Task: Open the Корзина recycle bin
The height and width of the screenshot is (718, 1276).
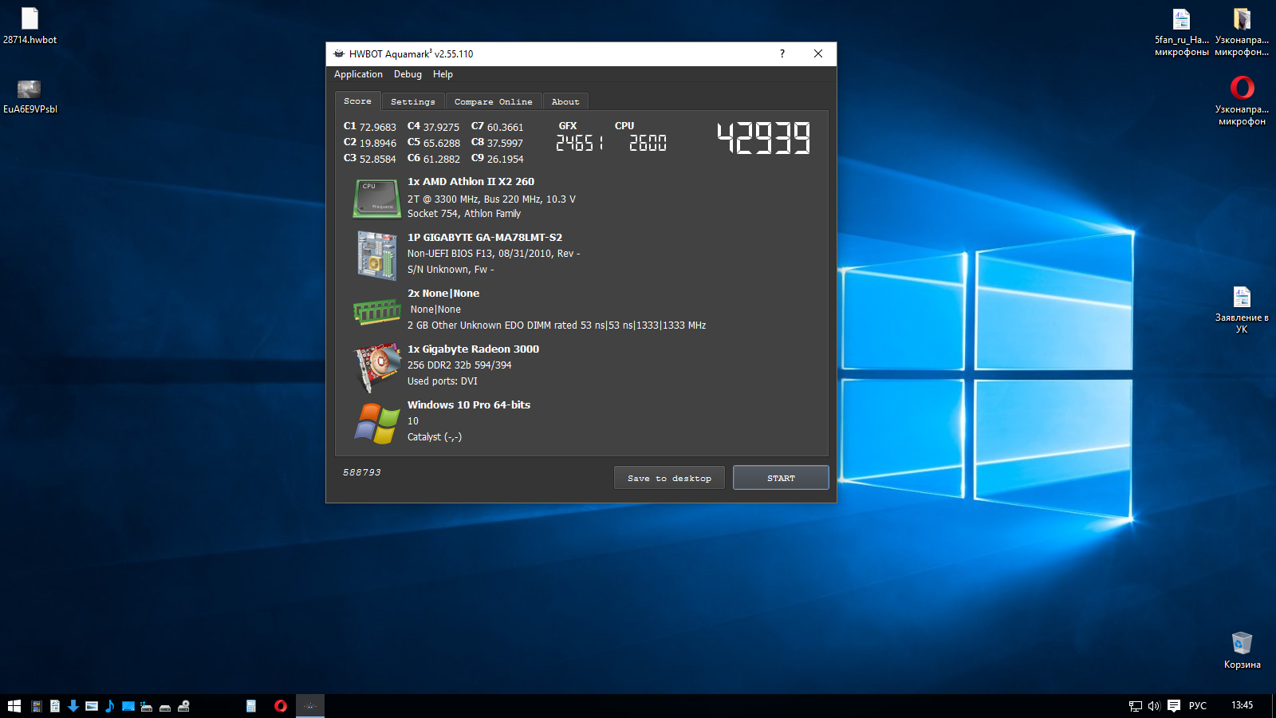Action: pyautogui.click(x=1242, y=650)
